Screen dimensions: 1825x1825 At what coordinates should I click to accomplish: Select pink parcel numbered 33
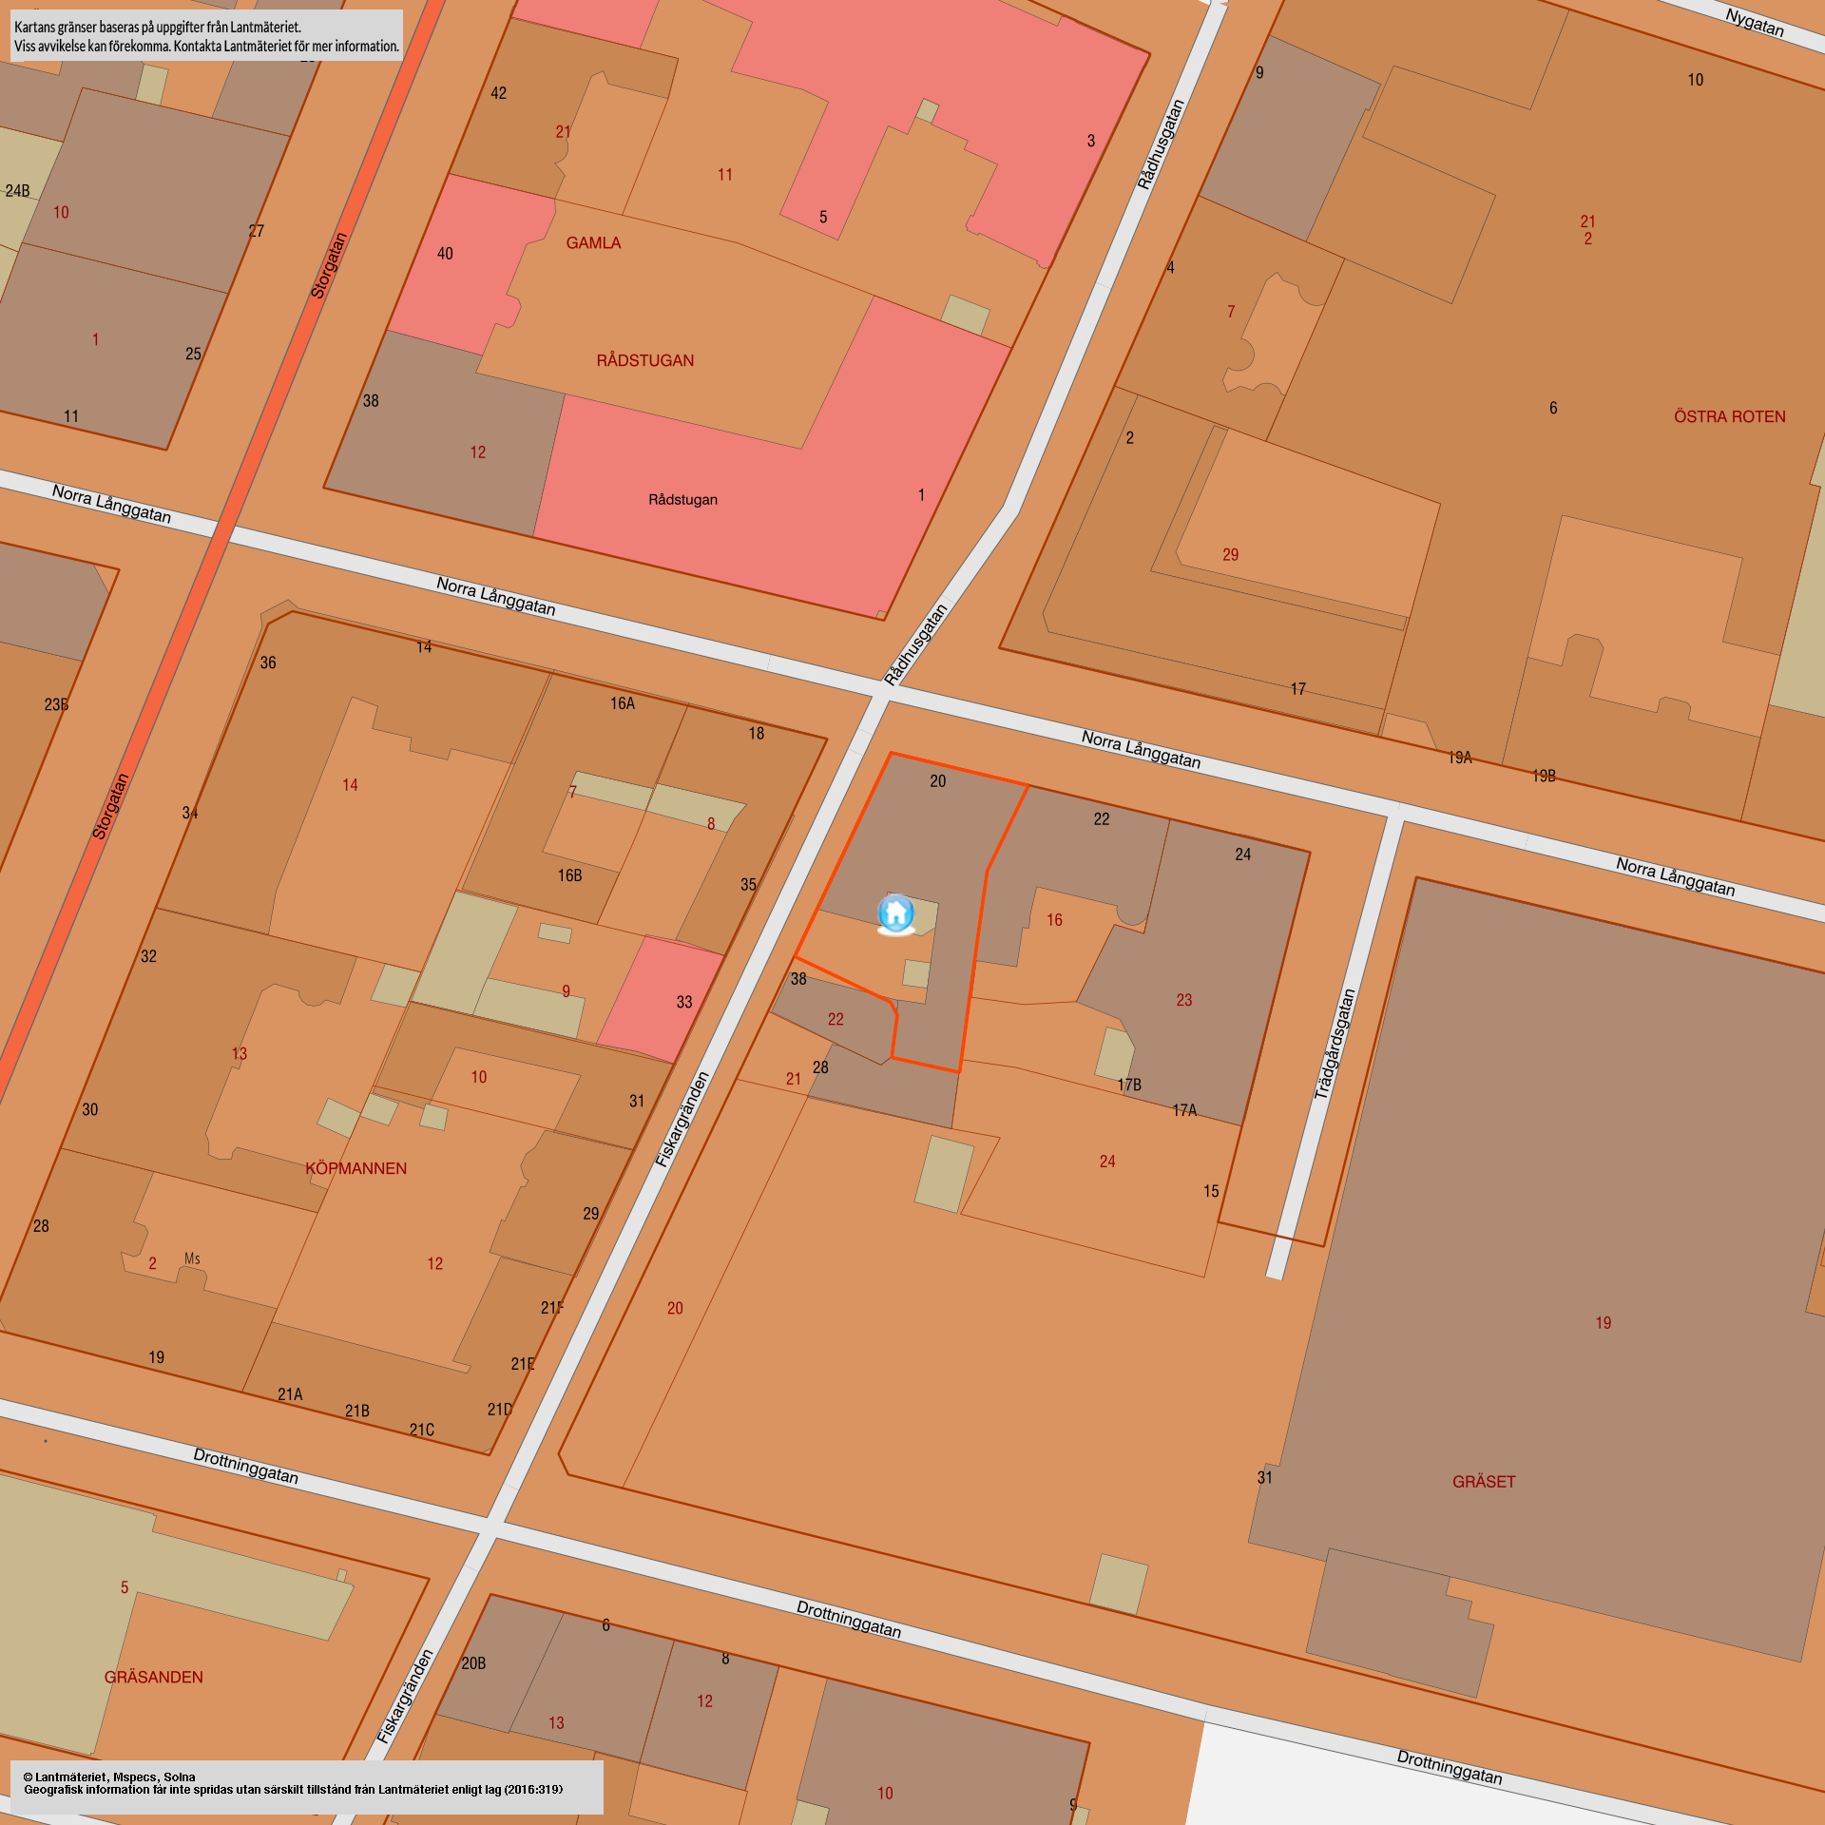tap(683, 1002)
